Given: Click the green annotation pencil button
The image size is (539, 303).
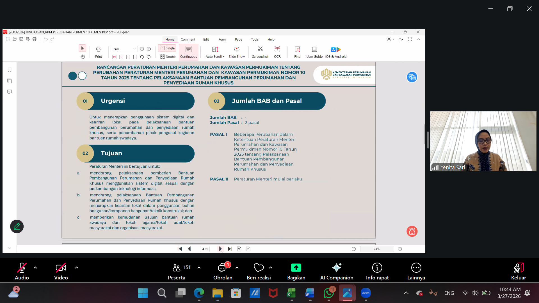Looking at the screenshot, I should click(17, 226).
